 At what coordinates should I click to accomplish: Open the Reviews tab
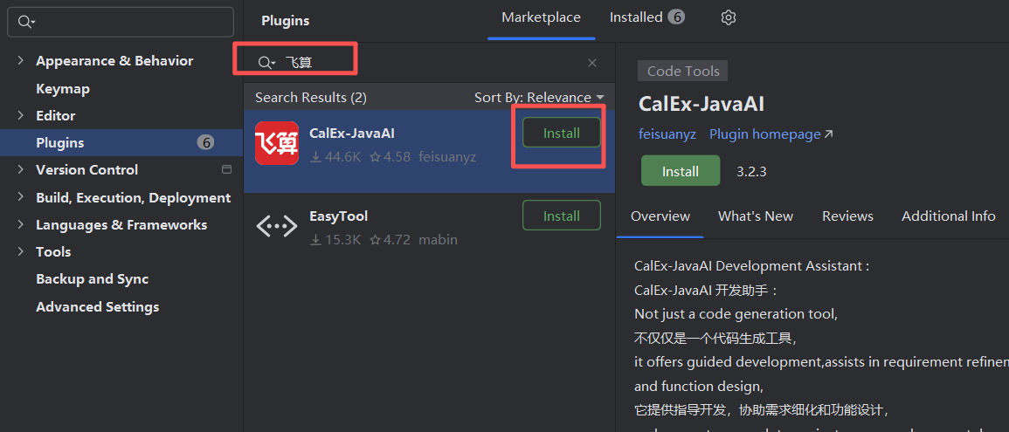(x=847, y=216)
